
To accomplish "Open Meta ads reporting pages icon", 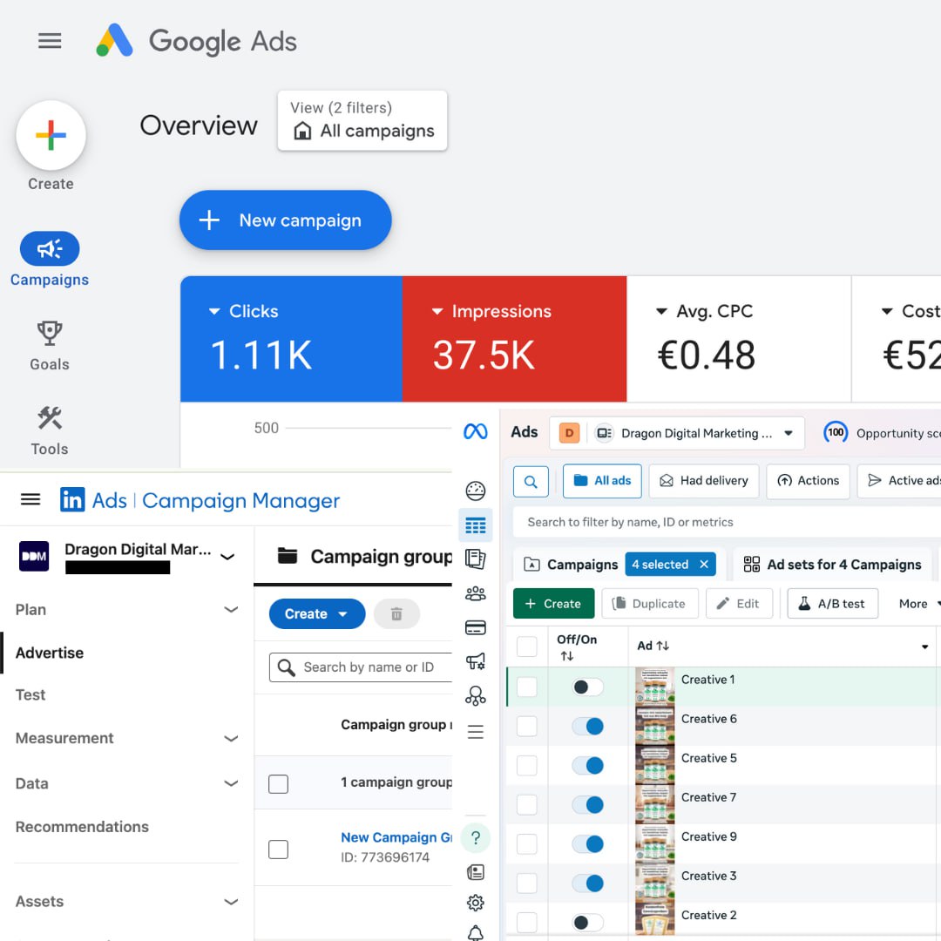I will point(476,559).
